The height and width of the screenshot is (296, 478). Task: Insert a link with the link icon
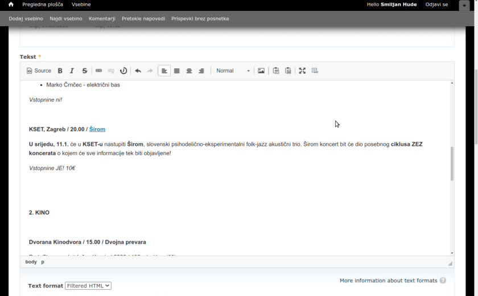pos(98,71)
